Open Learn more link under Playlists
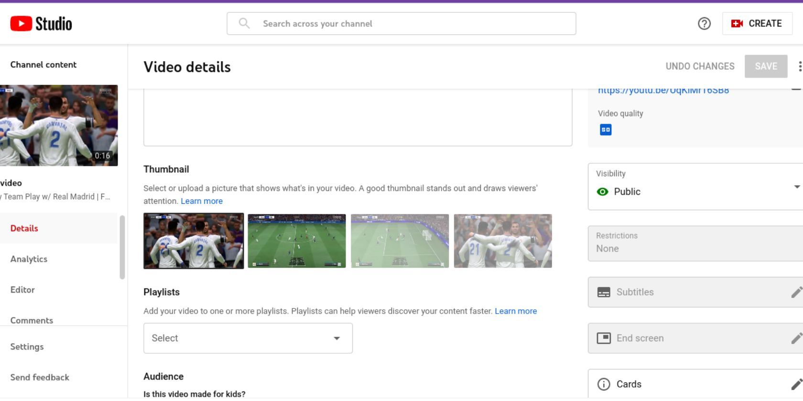Viewport: 803px width, 401px height. (516, 311)
